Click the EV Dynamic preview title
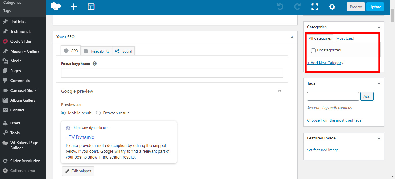Viewport: 395px width, 179px height. [80, 137]
